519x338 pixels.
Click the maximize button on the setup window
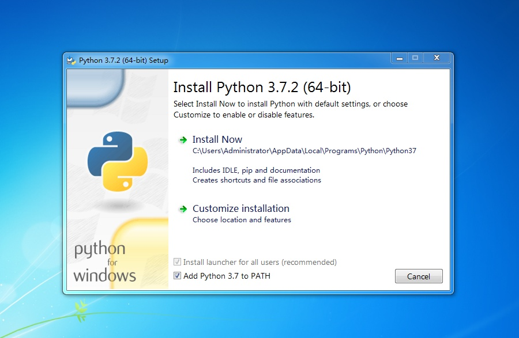(x=416, y=58)
